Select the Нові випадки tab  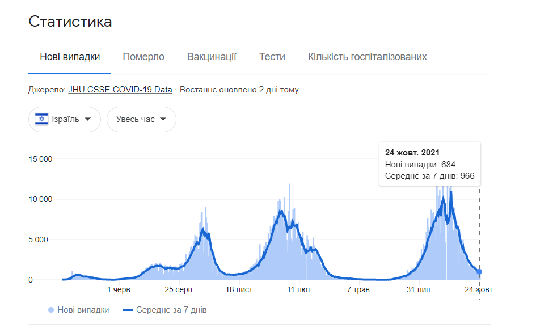coord(70,57)
